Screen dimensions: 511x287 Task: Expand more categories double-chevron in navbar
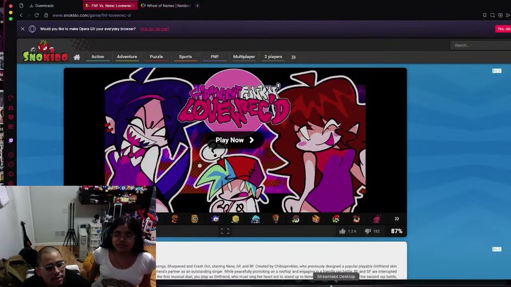(x=293, y=57)
